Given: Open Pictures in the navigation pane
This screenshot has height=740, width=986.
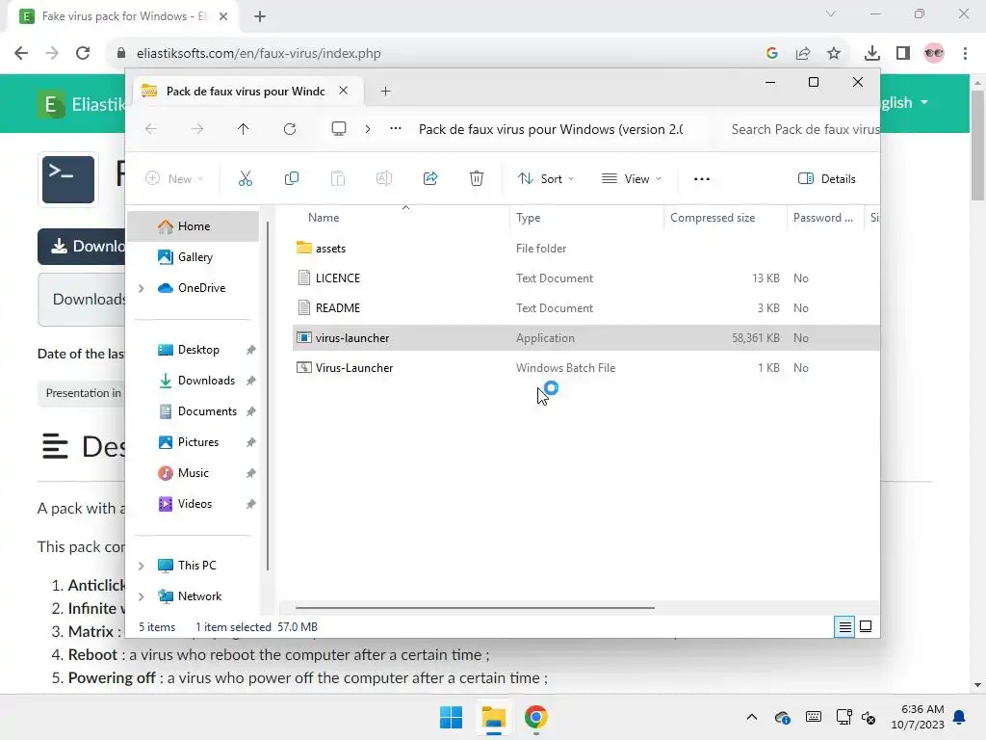Looking at the screenshot, I should point(193,442).
